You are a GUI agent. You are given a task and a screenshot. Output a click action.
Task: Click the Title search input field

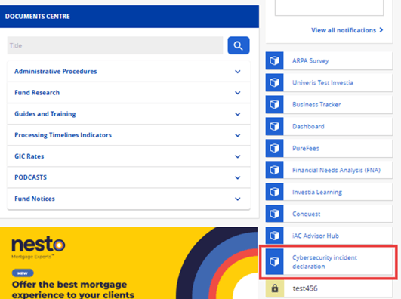tap(115, 45)
